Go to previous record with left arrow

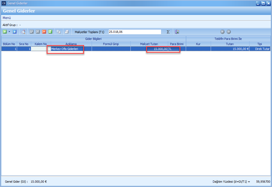223,32
